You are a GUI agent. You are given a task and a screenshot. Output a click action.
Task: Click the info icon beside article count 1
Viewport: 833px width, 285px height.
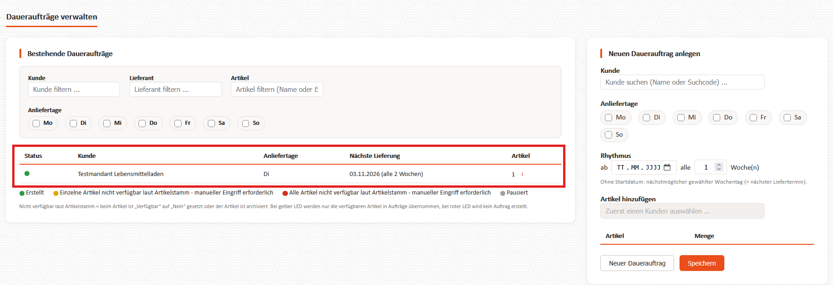522,174
